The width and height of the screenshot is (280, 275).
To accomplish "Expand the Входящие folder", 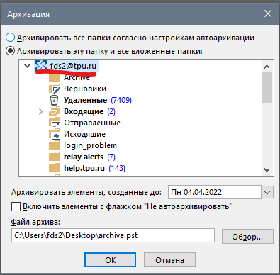I will pyautogui.click(x=41, y=111).
